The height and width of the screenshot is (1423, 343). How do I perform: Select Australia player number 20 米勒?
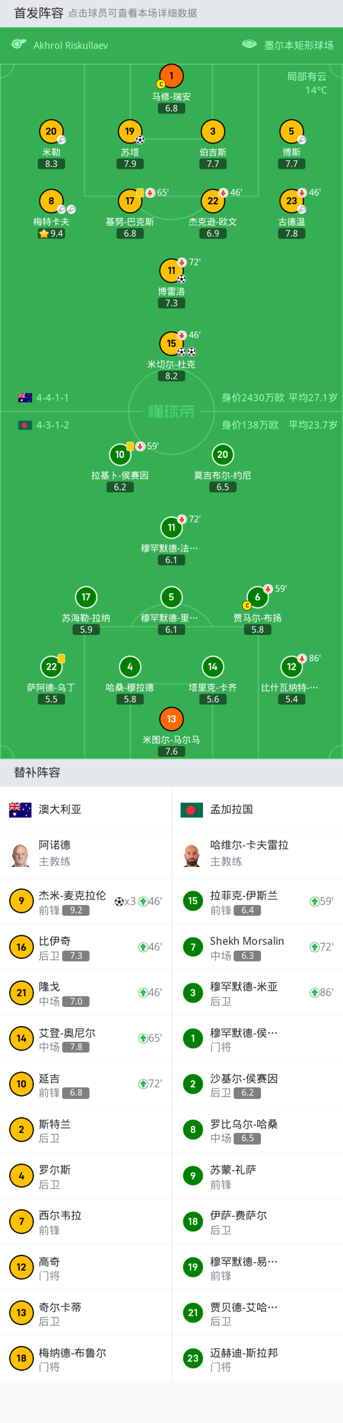51,132
